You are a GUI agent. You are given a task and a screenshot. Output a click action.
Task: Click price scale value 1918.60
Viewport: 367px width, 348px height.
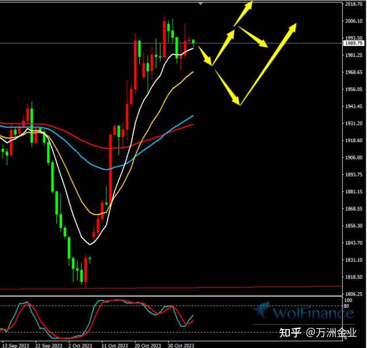coord(354,141)
